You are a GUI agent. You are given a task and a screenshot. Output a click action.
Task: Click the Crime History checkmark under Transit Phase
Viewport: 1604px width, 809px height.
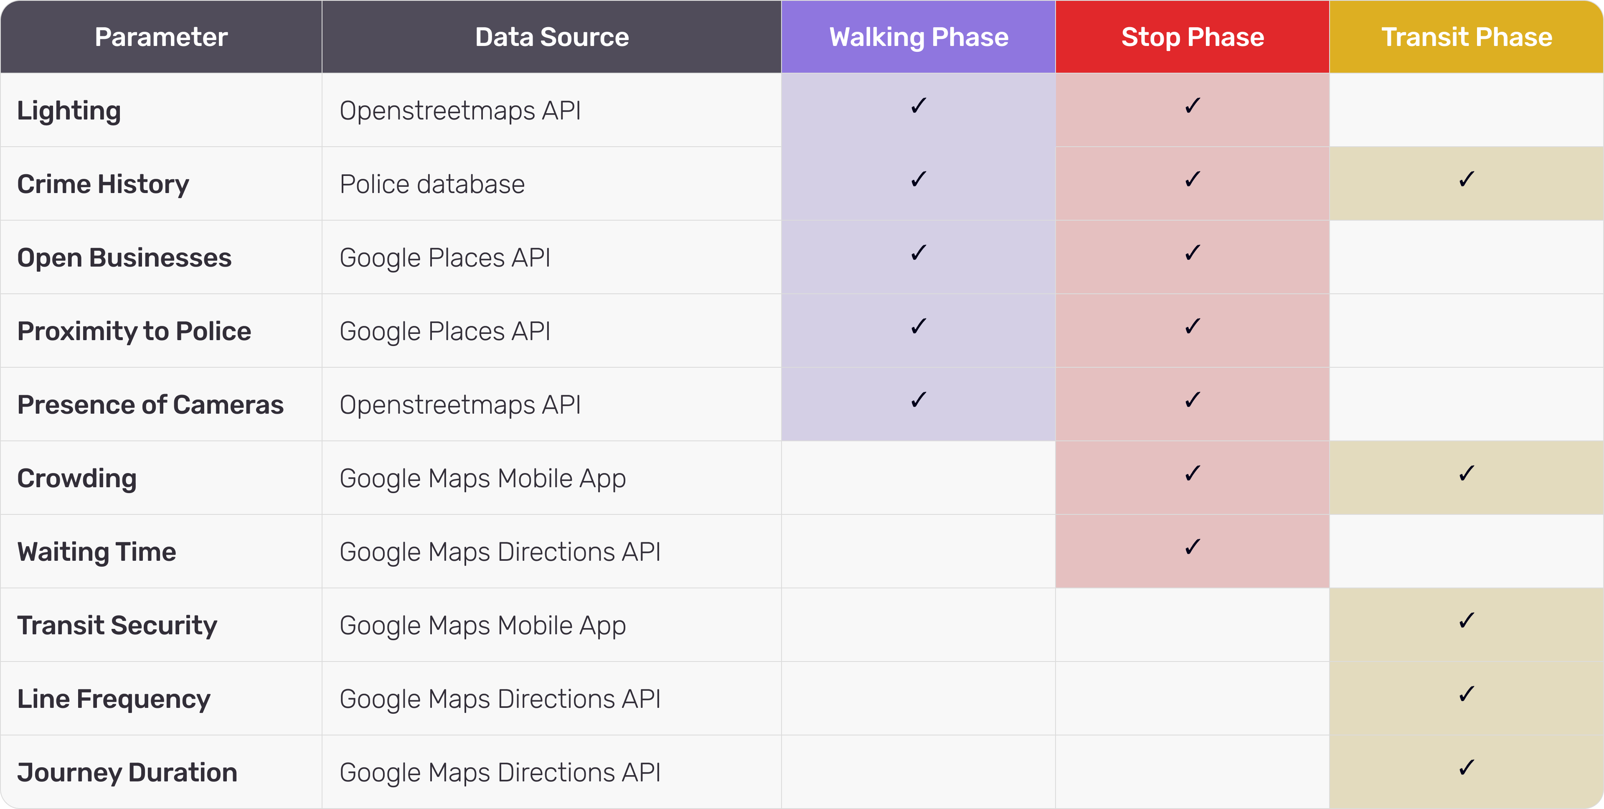point(1467,179)
